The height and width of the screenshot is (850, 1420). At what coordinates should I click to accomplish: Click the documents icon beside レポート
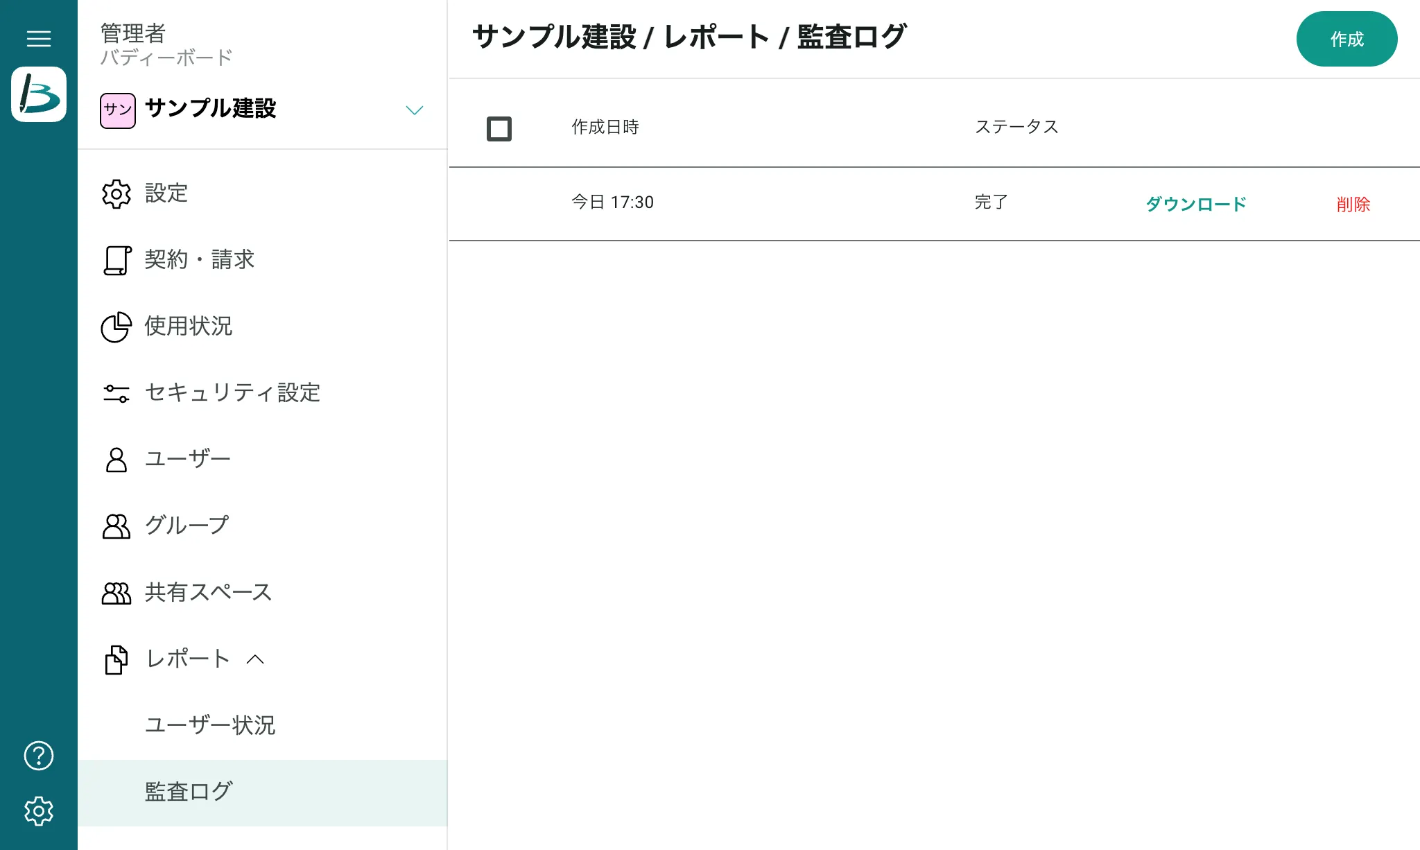(x=116, y=659)
